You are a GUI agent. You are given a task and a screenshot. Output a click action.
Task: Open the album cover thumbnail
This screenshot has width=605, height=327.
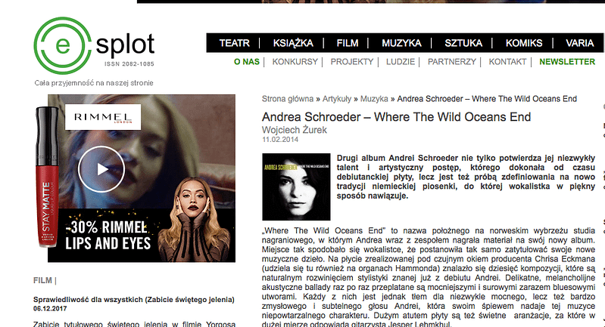pos(296,187)
